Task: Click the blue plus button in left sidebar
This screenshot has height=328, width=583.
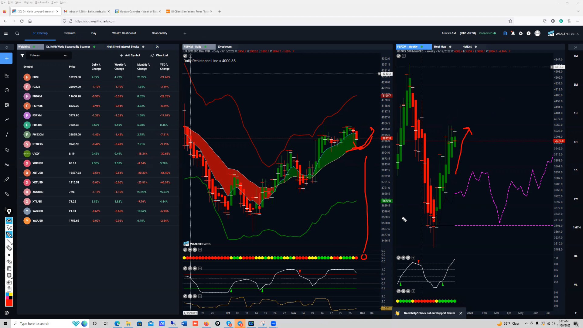Action: [x=7, y=58]
